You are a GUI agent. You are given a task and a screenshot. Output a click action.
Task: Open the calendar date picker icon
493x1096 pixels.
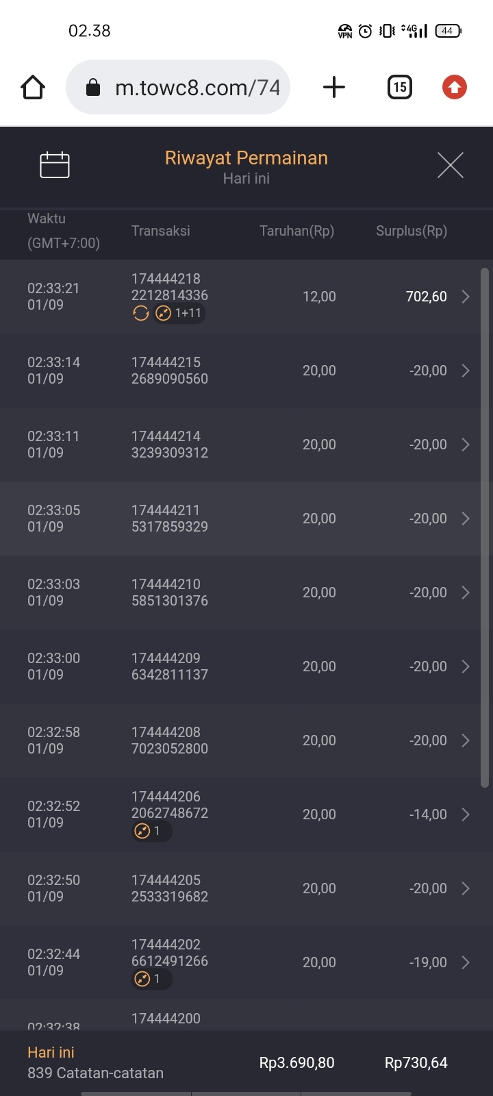click(x=55, y=165)
